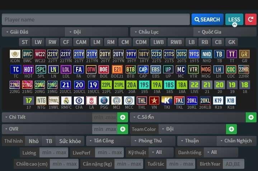Select the BOE21 season badge
258x171 pixels.
117,69
